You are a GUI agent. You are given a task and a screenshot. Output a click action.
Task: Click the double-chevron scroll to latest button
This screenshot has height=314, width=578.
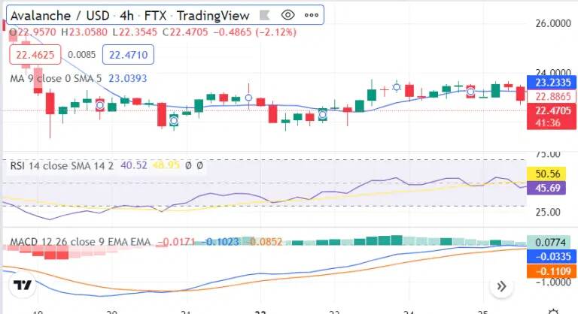click(501, 286)
